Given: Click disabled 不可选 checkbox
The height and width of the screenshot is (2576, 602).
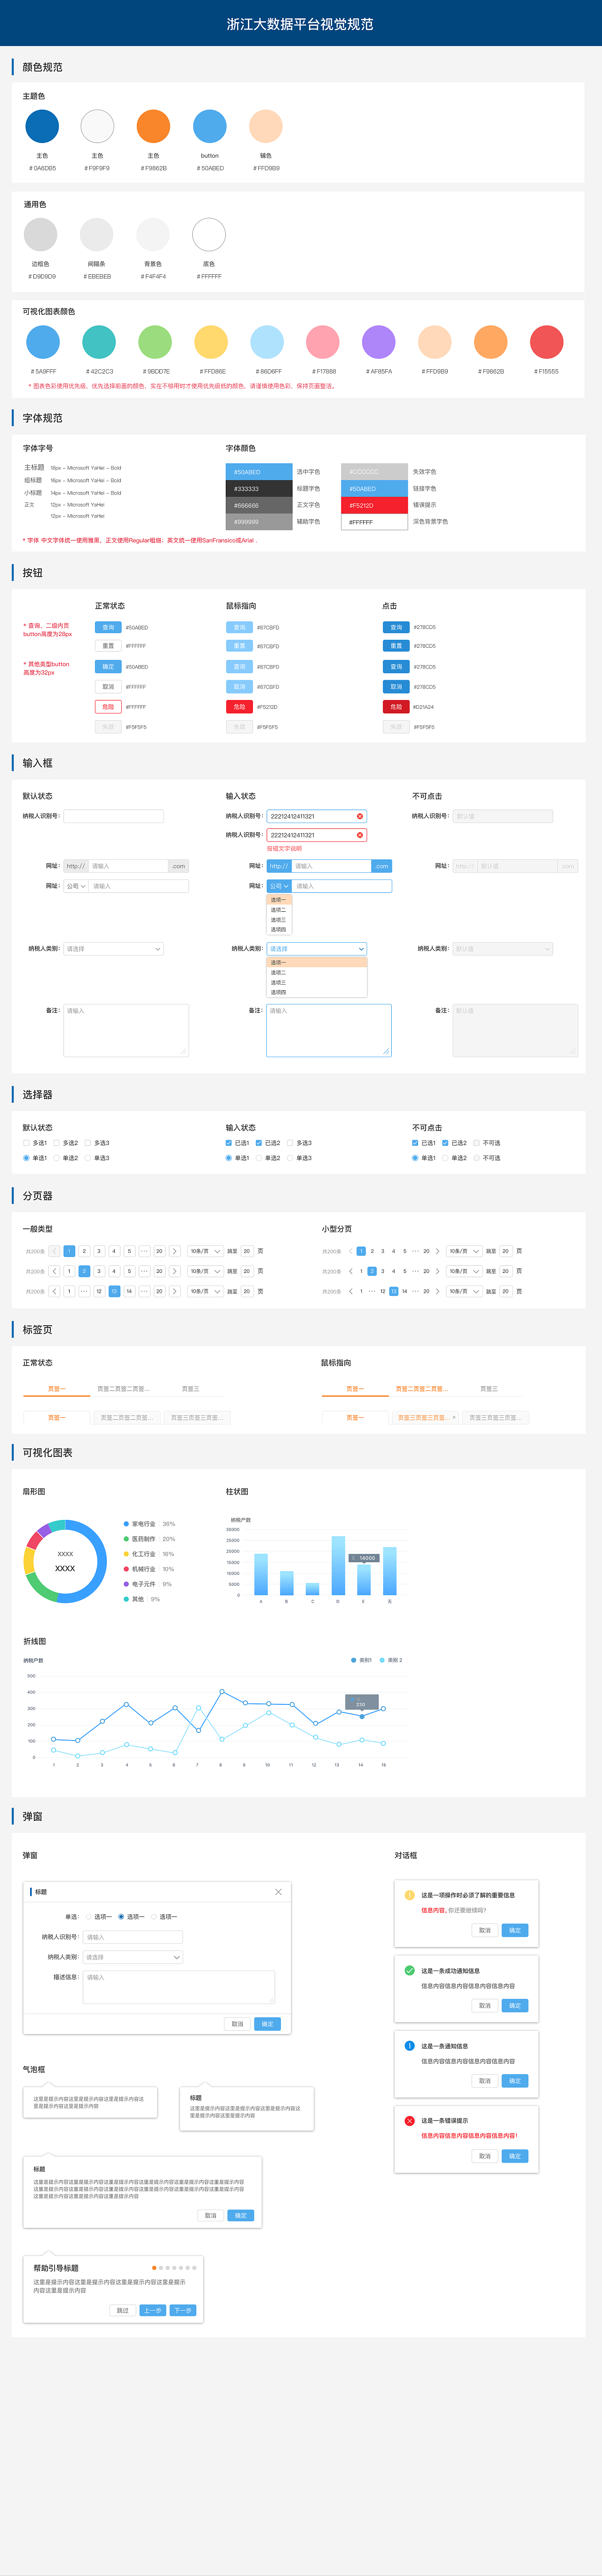Looking at the screenshot, I should 476,1143.
